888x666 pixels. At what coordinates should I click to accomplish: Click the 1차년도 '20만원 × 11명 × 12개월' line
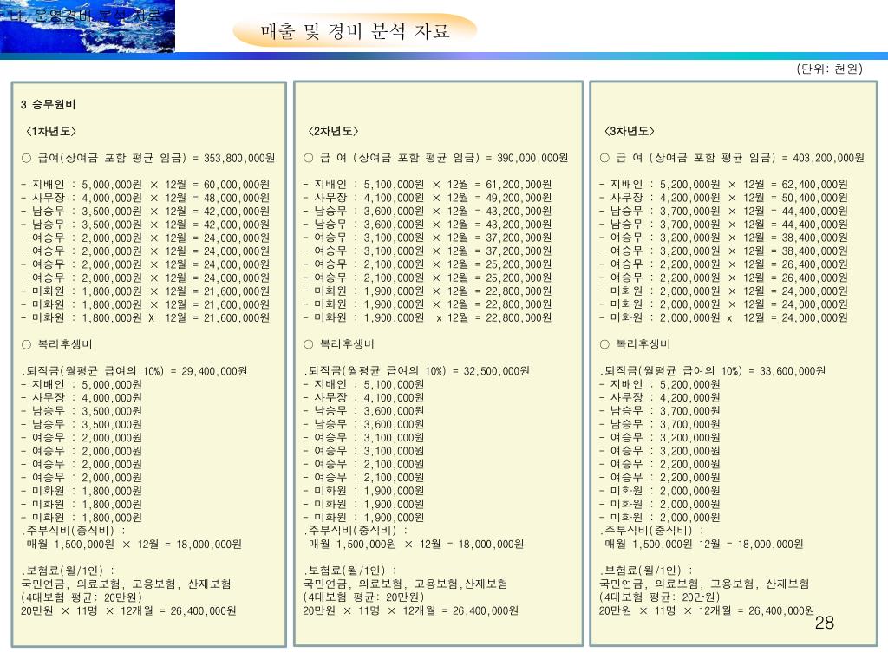[128, 611]
